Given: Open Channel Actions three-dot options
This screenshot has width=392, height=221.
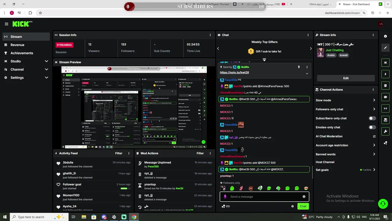Looking at the screenshot, I should pyautogui.click(x=373, y=90).
